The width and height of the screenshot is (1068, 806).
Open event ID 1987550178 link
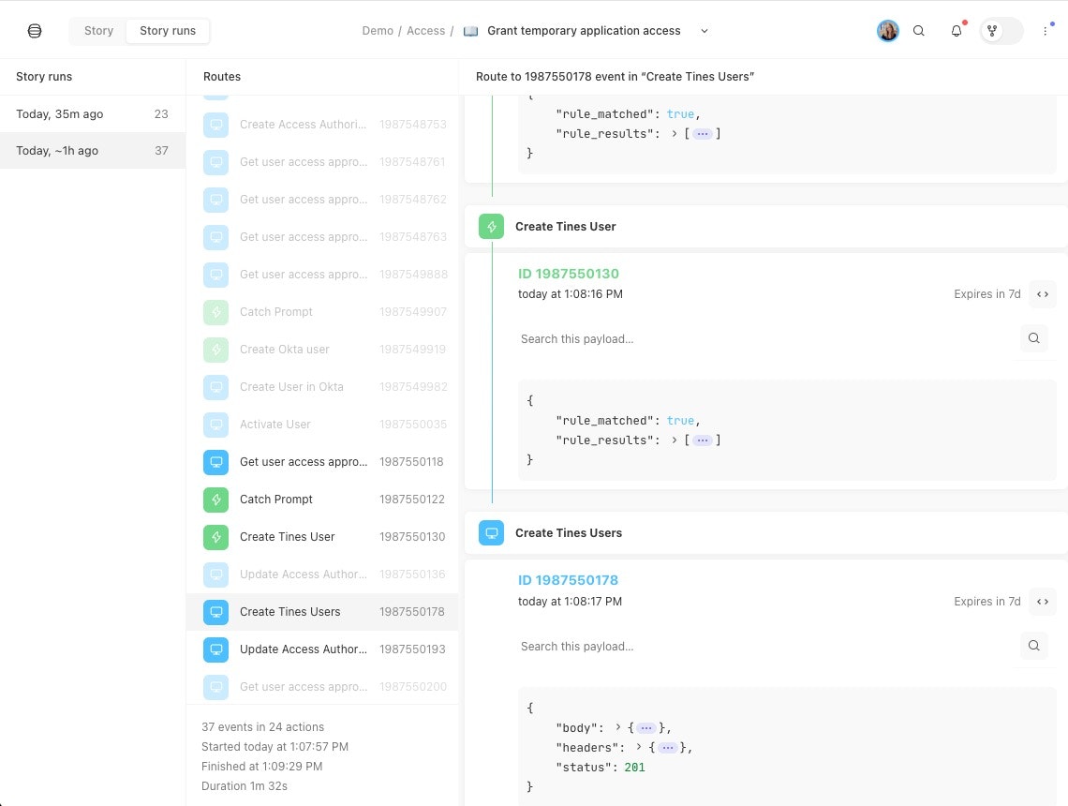coord(568,580)
